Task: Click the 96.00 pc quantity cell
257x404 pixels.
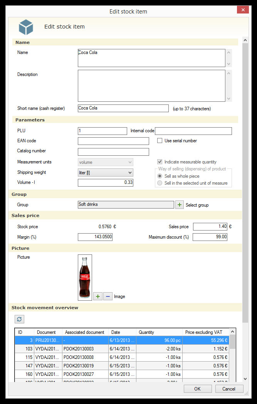Action: tap(160, 340)
